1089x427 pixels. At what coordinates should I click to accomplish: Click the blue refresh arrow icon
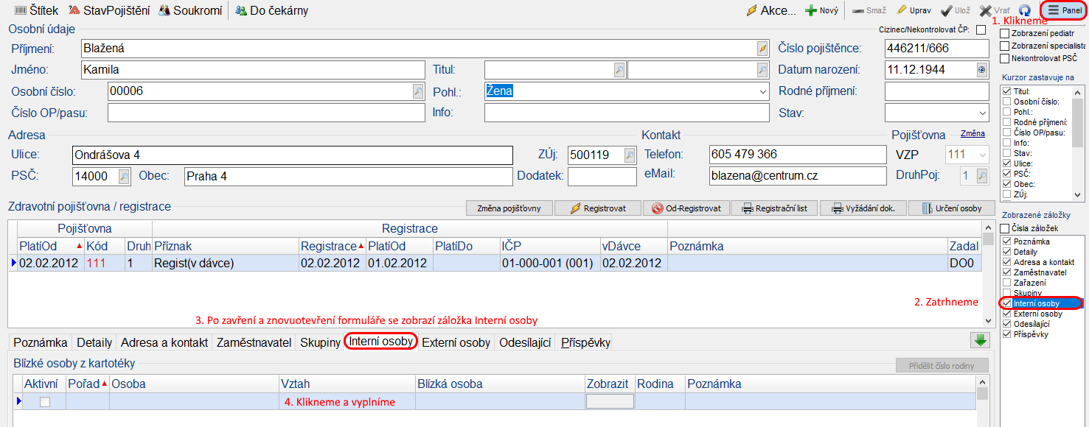(x=1025, y=11)
